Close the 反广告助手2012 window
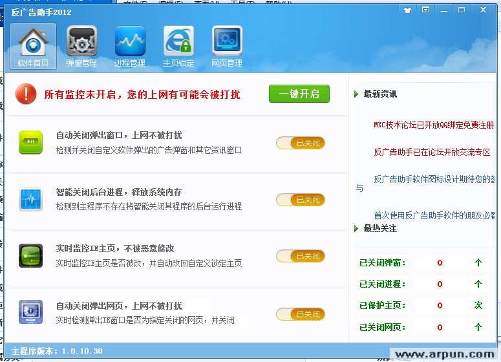501x362 pixels. tap(483, 10)
